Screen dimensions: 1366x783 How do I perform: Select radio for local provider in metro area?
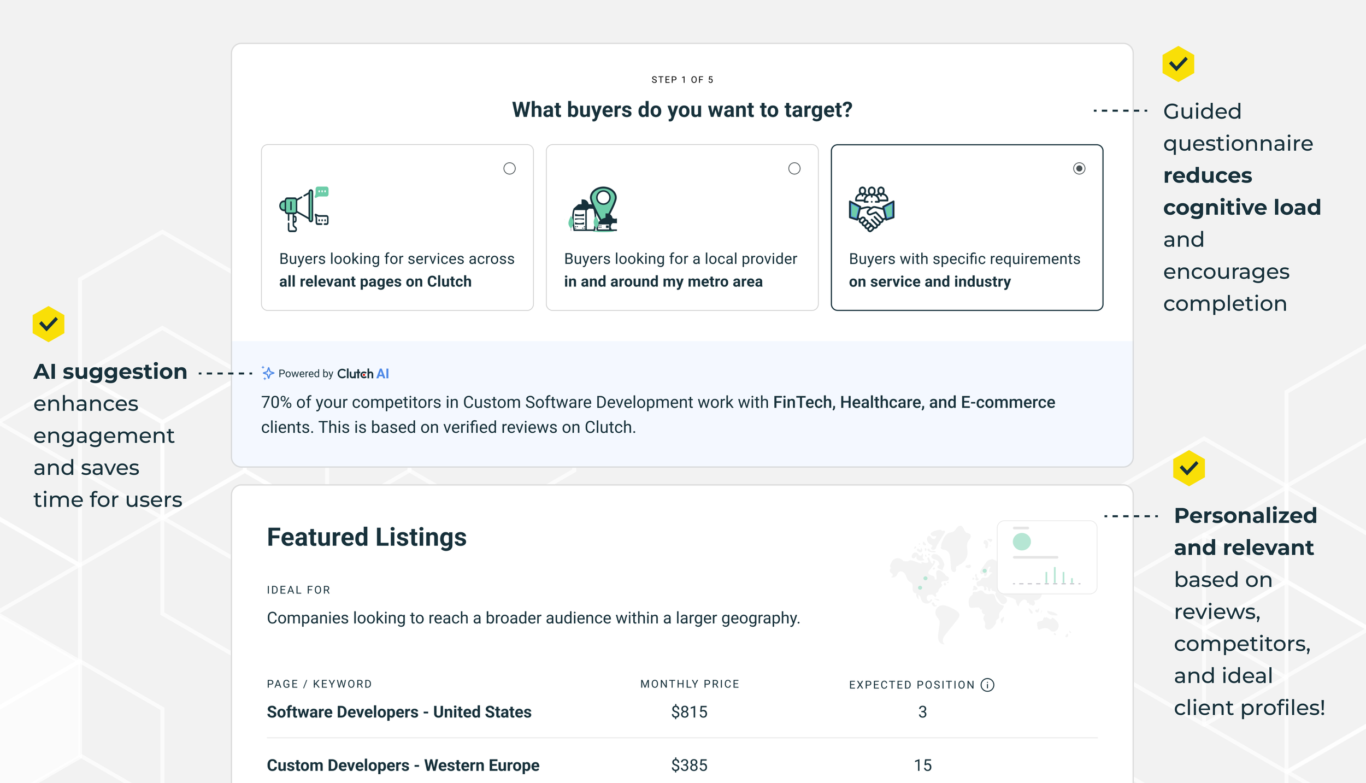[x=794, y=168]
